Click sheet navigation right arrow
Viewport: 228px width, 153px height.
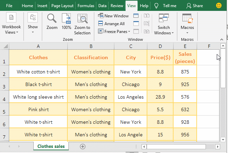coord(19,146)
